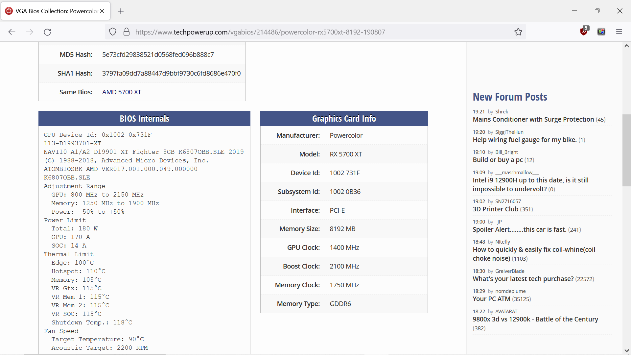This screenshot has width=631, height=355.
Task: Open a new tab with plus button
Action: point(121,11)
